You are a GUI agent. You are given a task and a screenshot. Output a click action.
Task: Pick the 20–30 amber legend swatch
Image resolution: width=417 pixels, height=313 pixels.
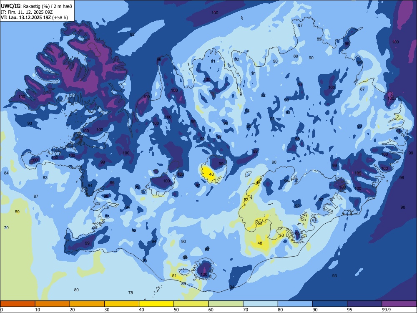coord(87,304)
